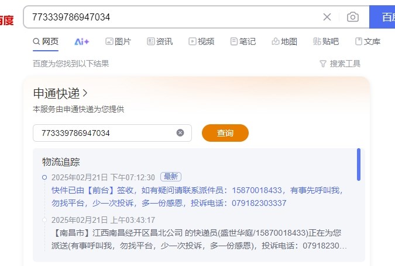Click the Baidu logo
Viewport: 395px width, 266px height.
pos(6,20)
